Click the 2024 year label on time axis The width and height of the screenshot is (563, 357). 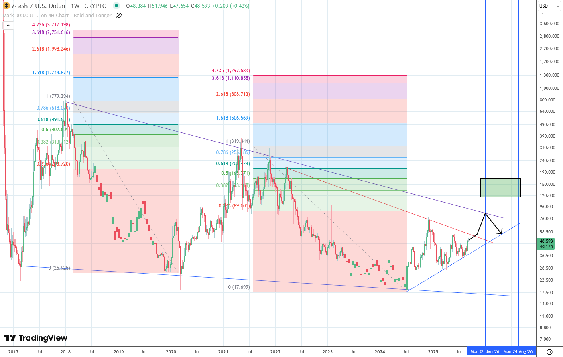(x=380, y=352)
